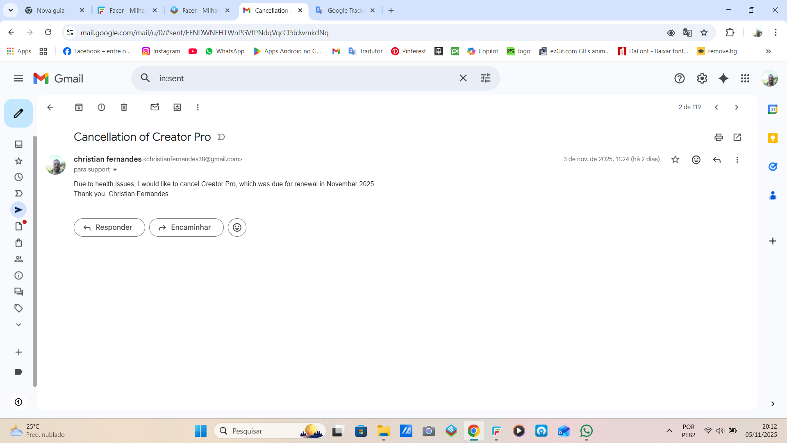Open search options filter in search bar
This screenshot has width=787, height=443.
[x=485, y=78]
